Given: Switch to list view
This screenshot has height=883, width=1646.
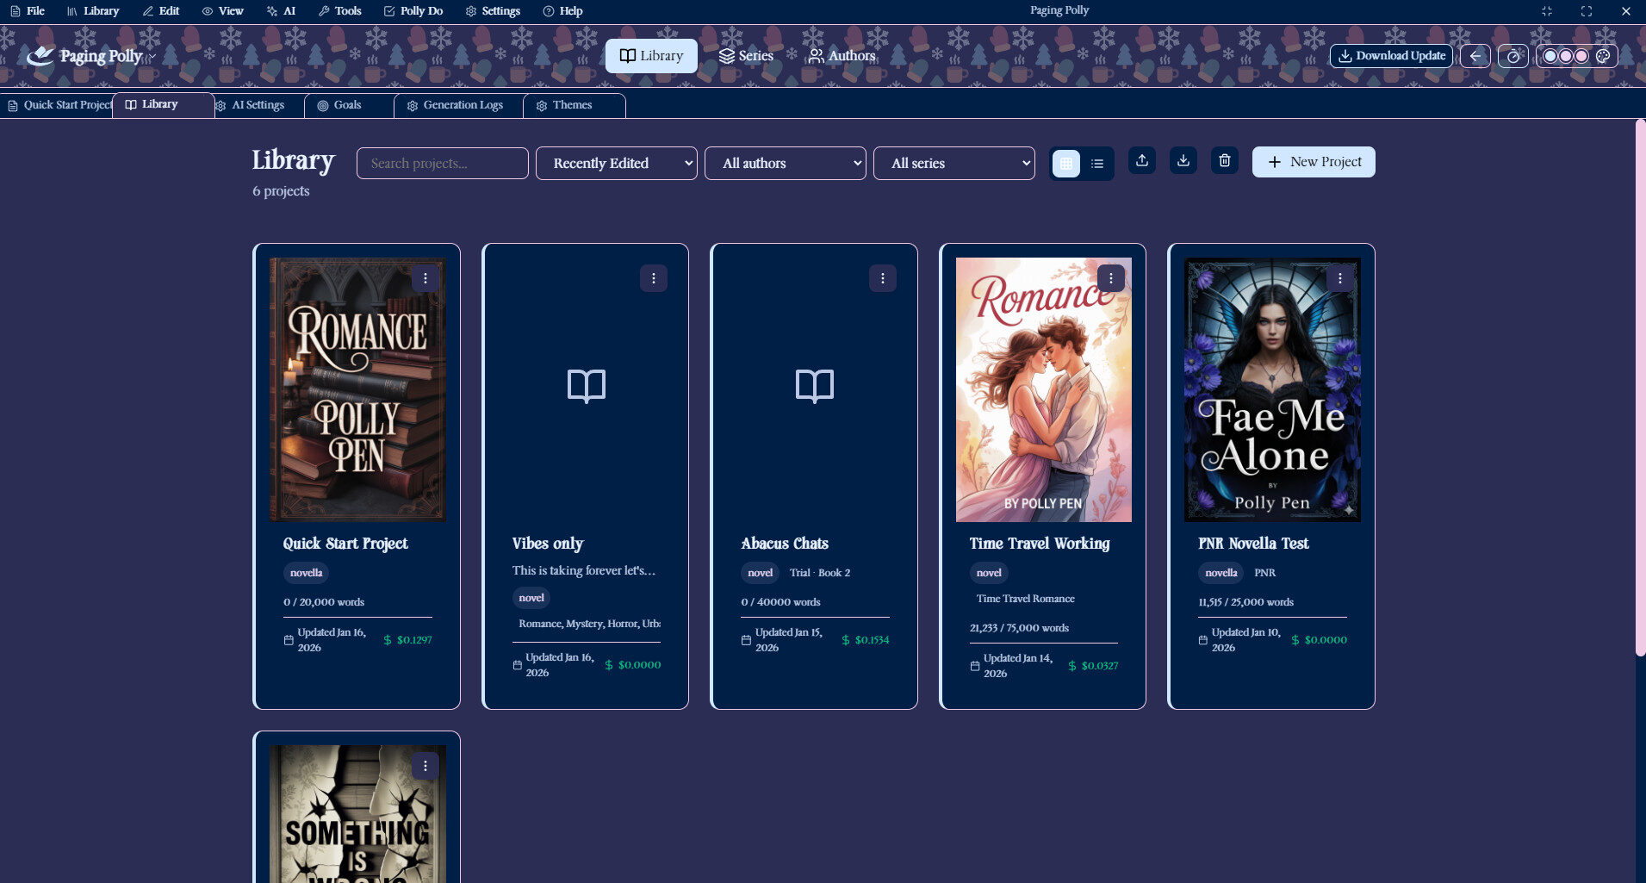Looking at the screenshot, I should point(1097,164).
